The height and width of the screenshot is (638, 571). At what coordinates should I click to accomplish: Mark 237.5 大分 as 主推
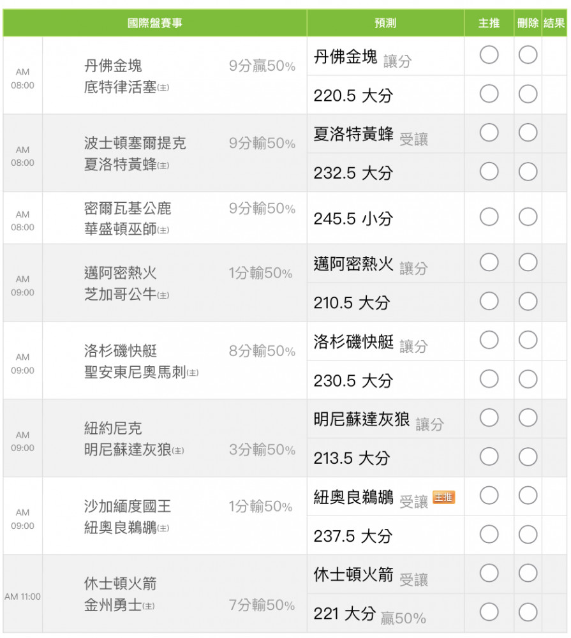point(489,535)
